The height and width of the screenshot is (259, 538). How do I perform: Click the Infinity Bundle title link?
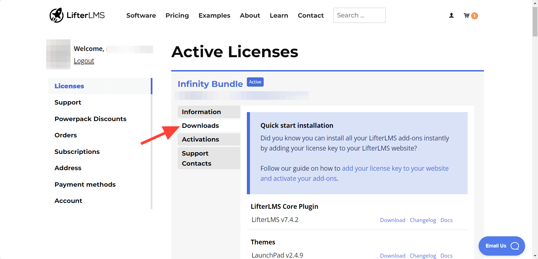(x=210, y=84)
